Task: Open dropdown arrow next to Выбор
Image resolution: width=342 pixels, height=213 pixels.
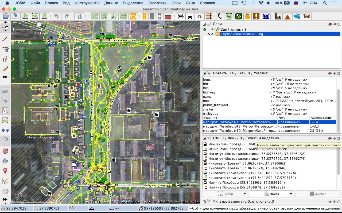Action: pyautogui.click(x=244, y=194)
